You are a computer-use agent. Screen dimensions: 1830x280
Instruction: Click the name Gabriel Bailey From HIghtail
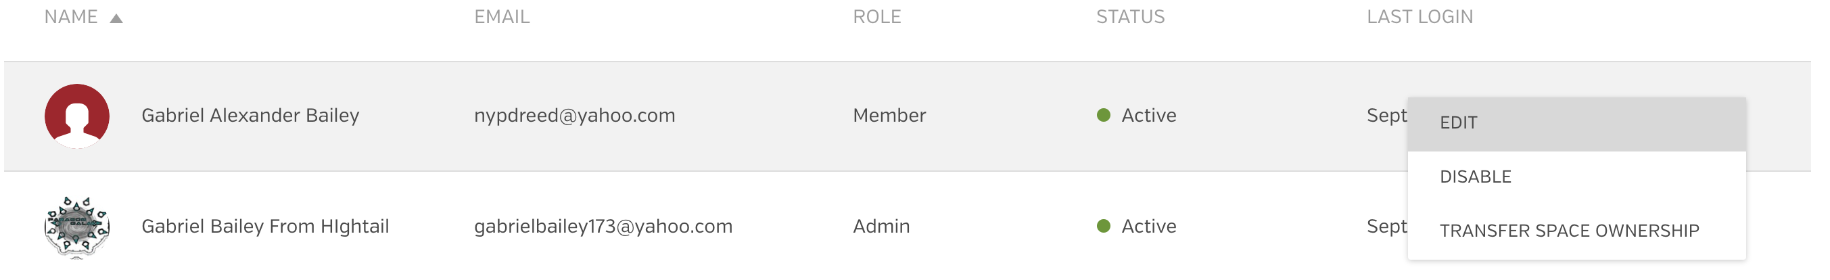tap(265, 227)
